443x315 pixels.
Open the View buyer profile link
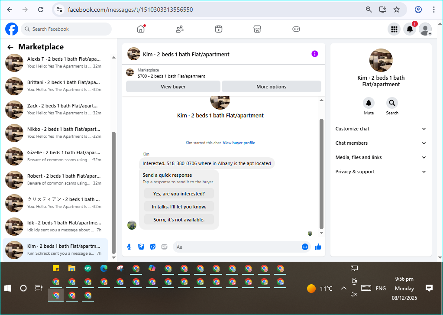(239, 143)
